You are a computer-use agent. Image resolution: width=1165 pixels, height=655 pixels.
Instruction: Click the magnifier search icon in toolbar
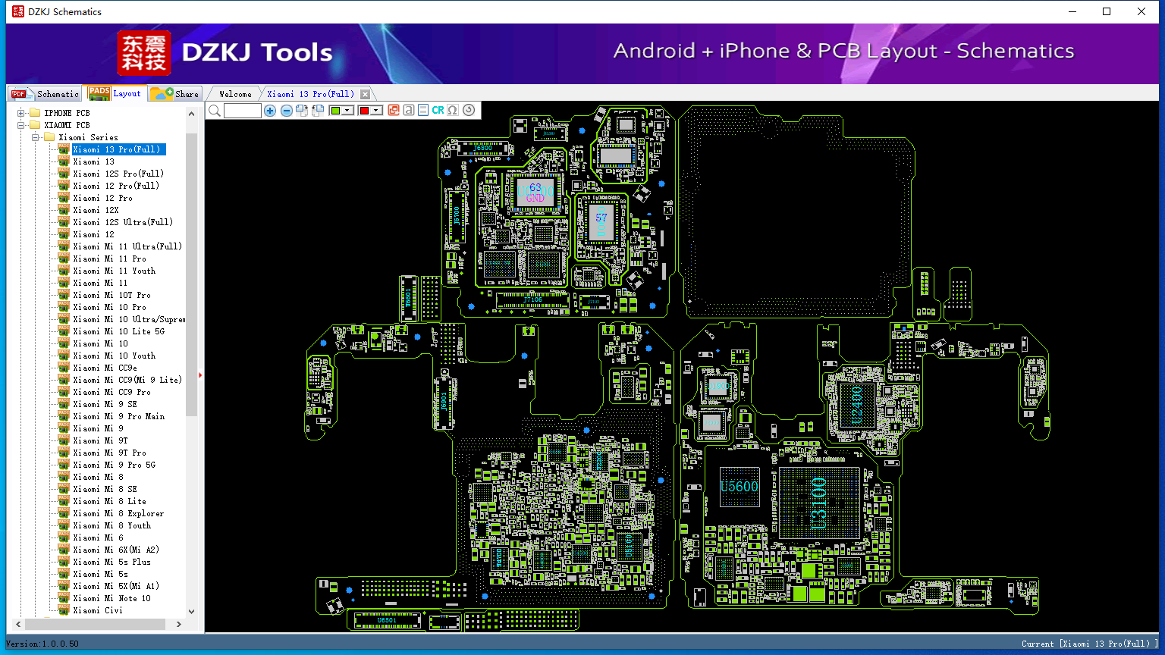point(215,111)
